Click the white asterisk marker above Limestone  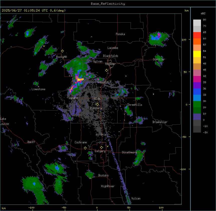point(38,86)
